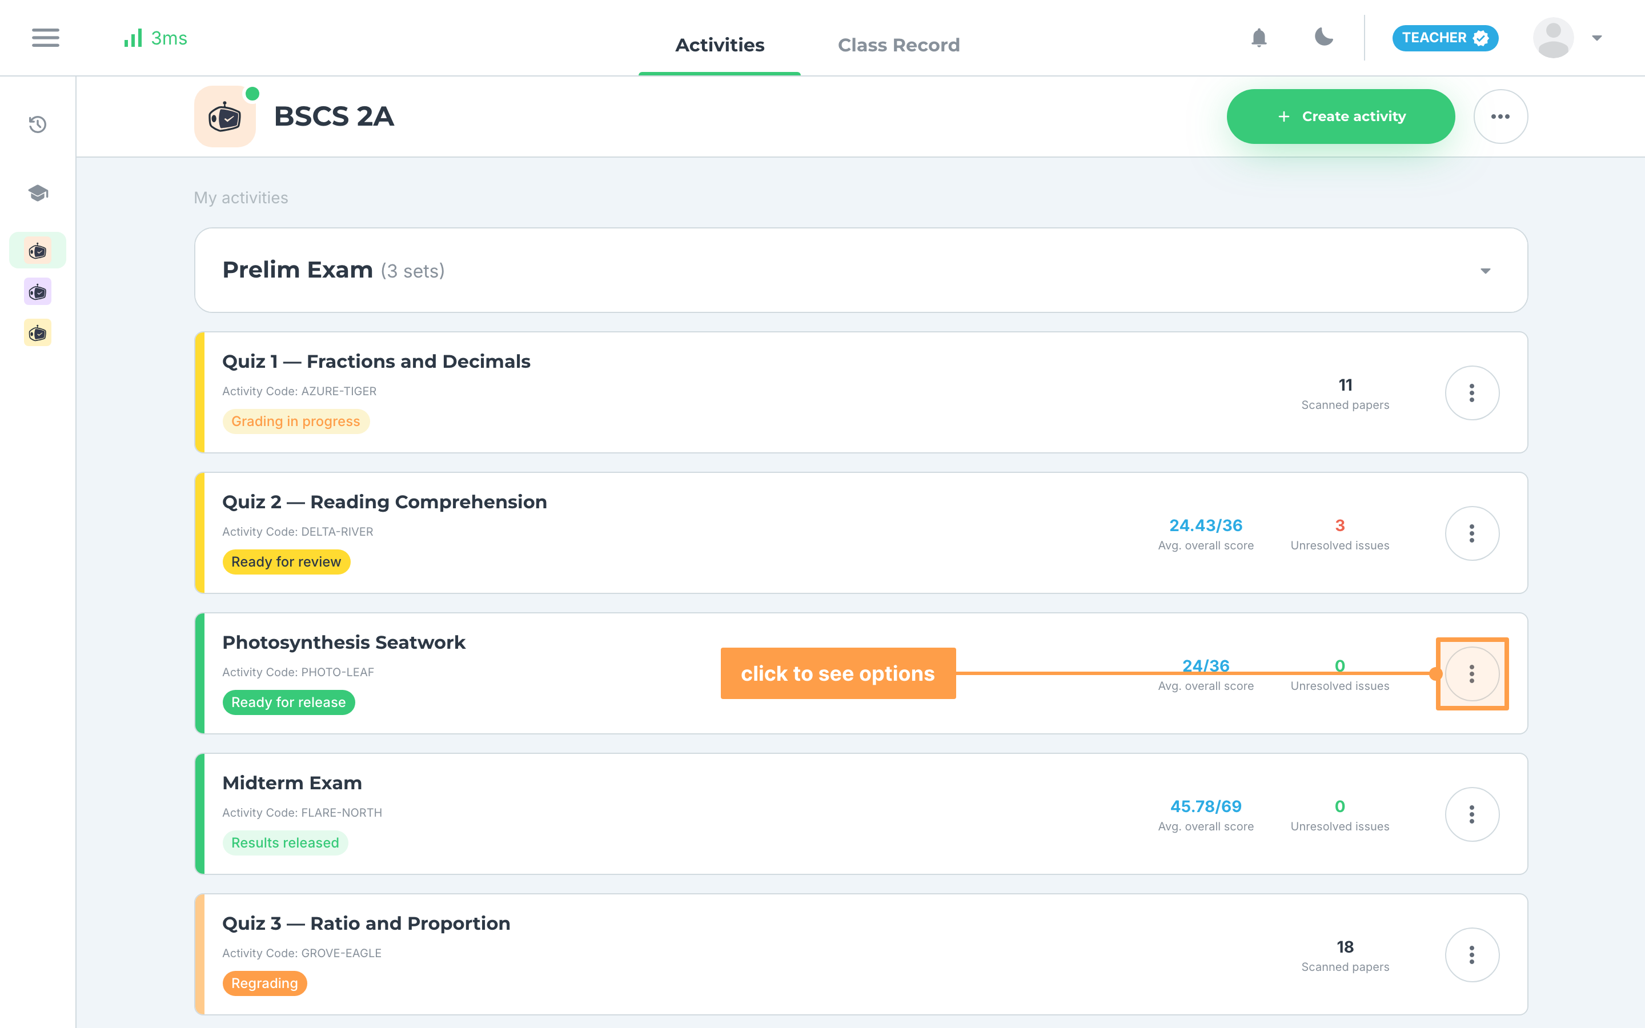The height and width of the screenshot is (1028, 1645).
Task: Expand the Prelim Exam sets dropdown
Action: click(1485, 271)
